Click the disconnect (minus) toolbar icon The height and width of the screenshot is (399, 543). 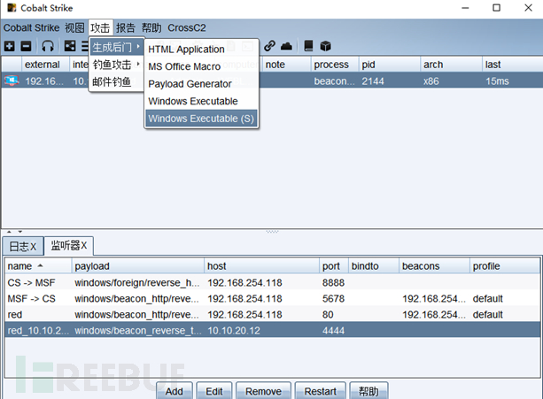(26, 46)
